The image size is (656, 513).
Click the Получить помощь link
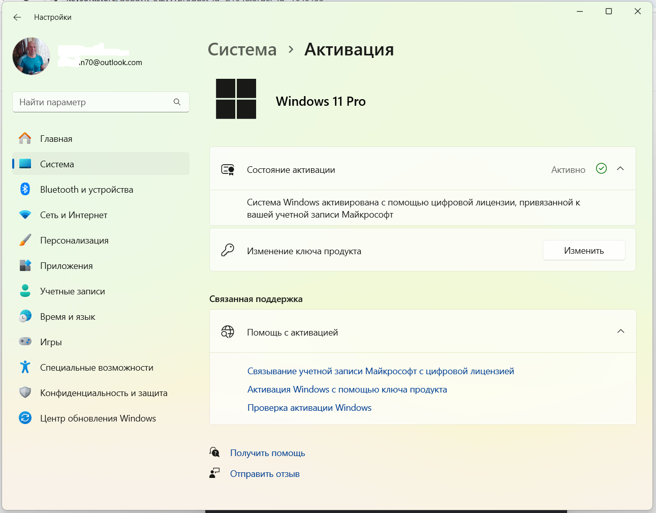point(267,453)
